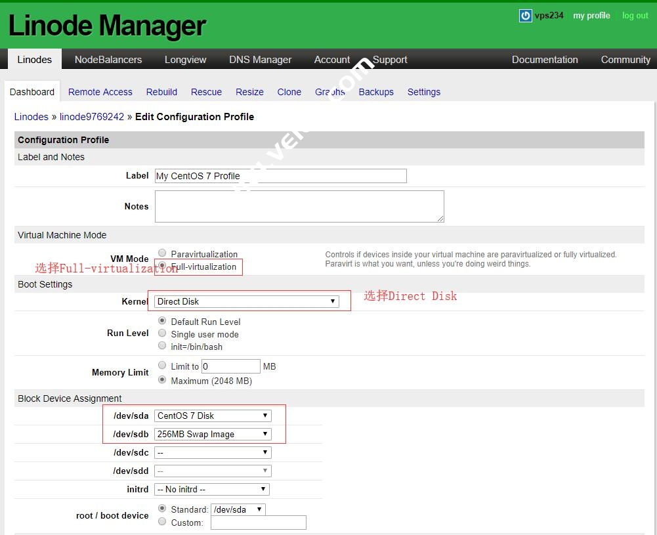Click inside the Notes textarea
This screenshot has height=535, width=657.
299,205
